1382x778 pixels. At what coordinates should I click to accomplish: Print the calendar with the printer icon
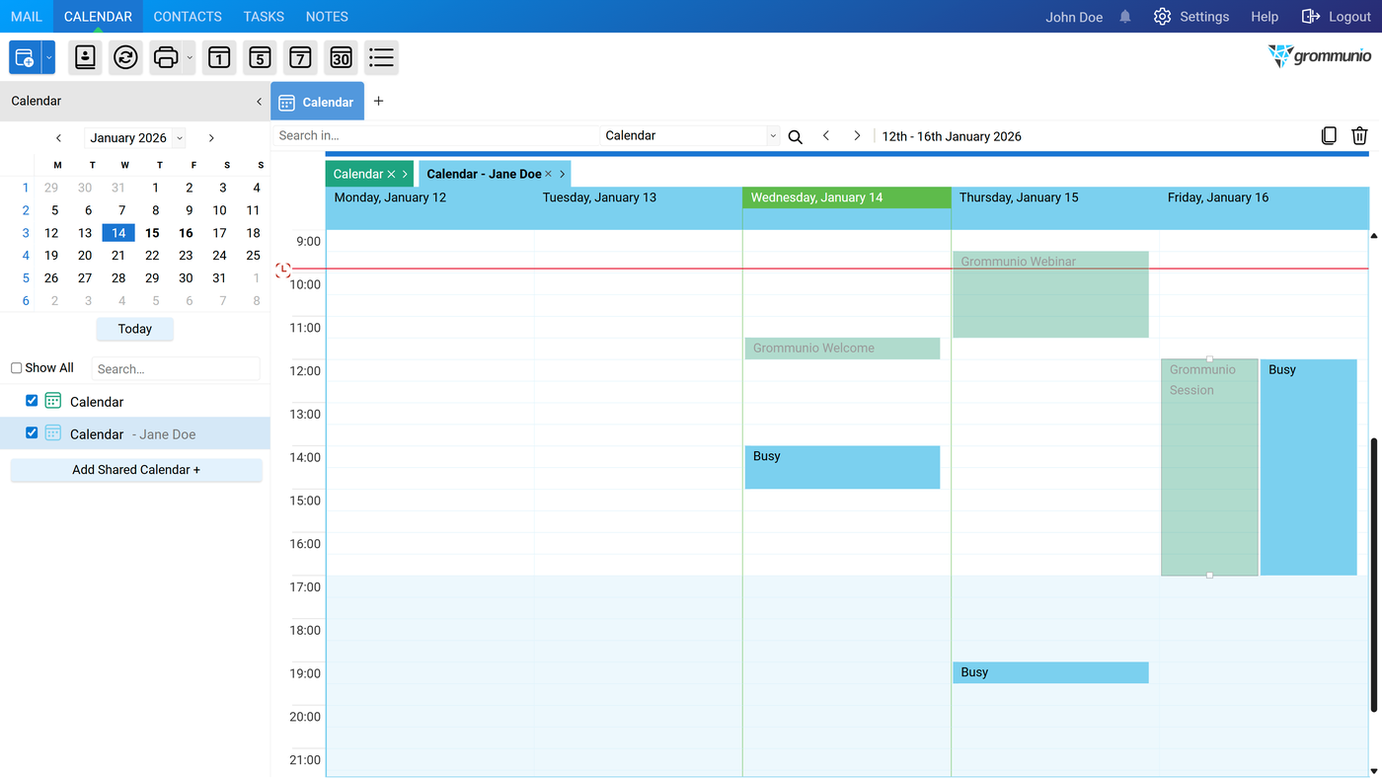tap(166, 58)
